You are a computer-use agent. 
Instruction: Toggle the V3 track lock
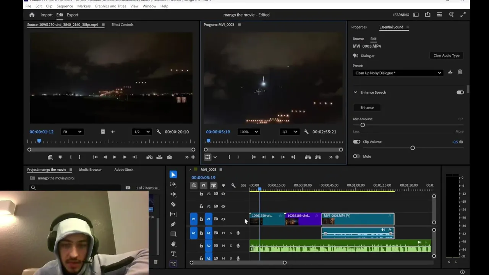(201, 194)
